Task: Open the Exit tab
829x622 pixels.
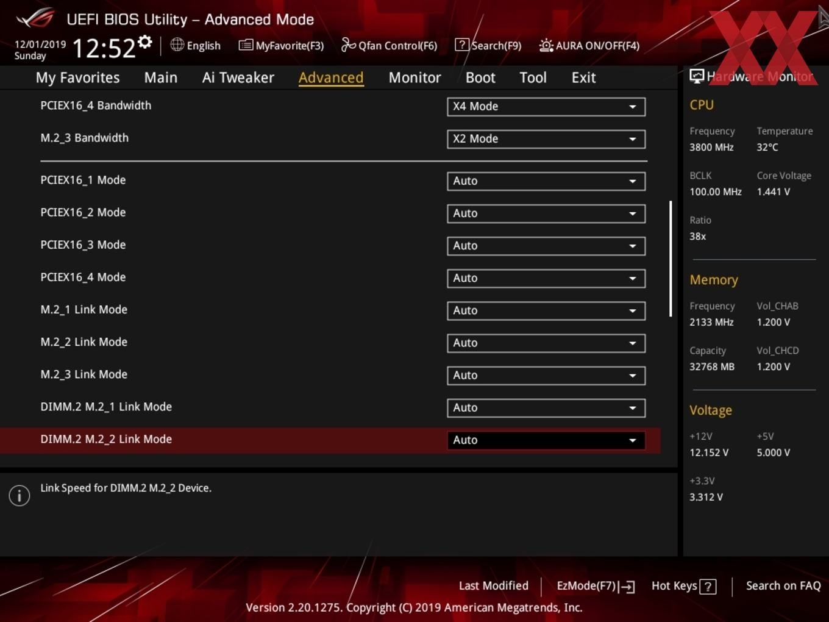Action: coord(583,77)
